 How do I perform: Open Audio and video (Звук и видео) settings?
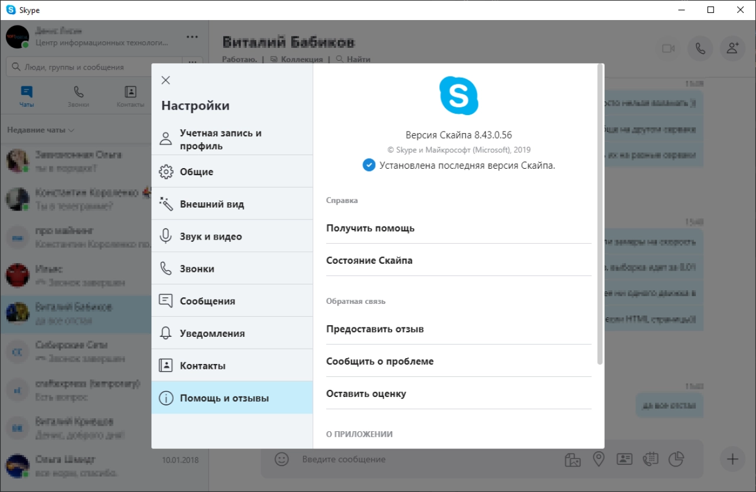click(x=232, y=237)
